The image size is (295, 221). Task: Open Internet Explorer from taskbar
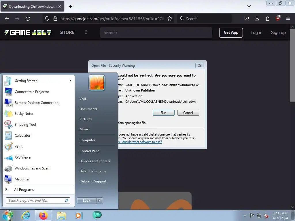click(x=26, y=215)
